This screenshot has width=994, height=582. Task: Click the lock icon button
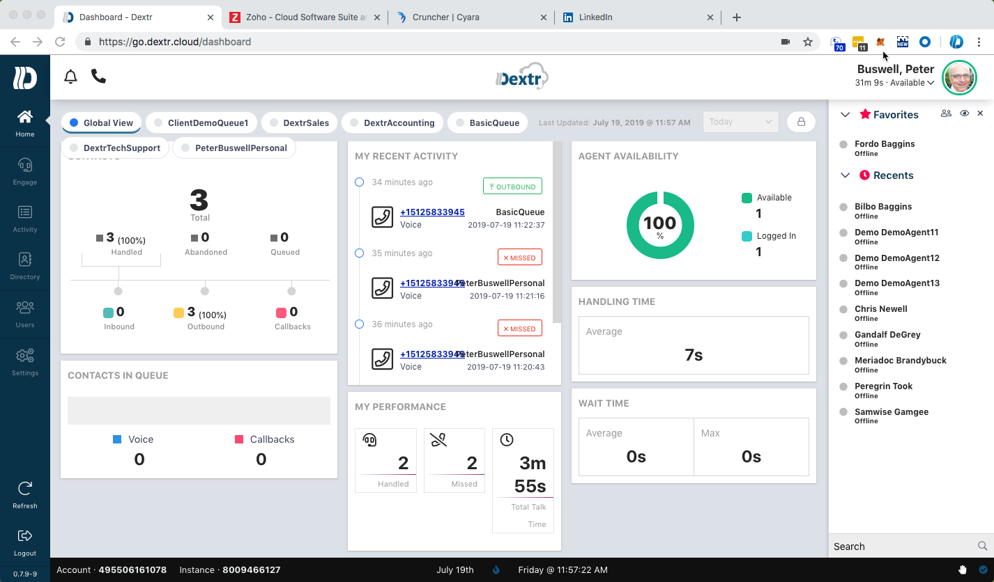pos(802,122)
